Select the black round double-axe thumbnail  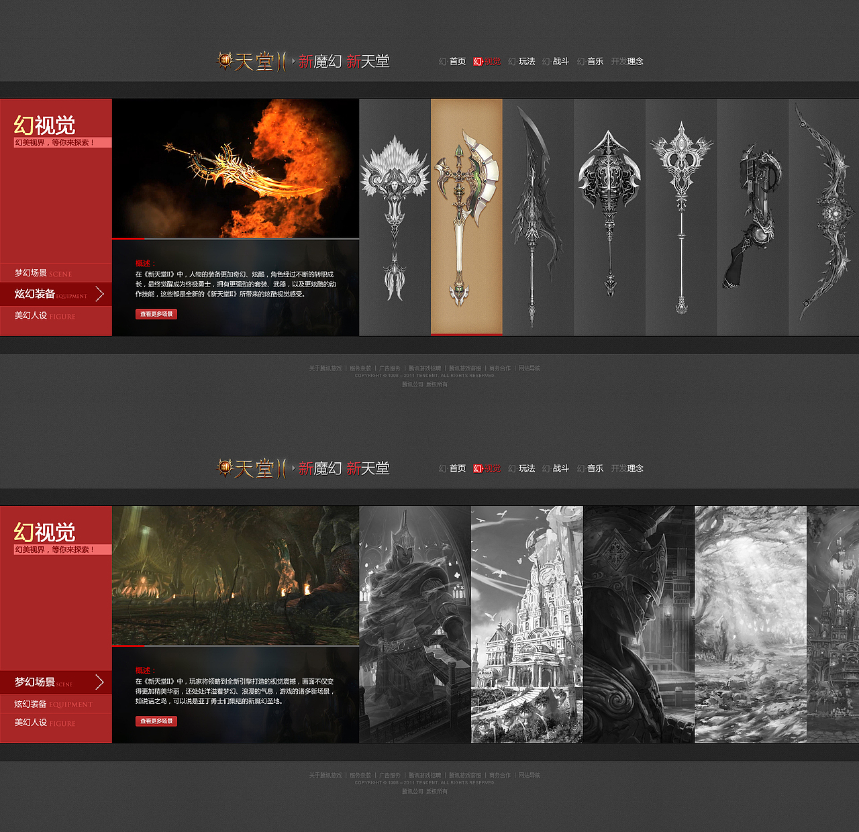(609, 217)
